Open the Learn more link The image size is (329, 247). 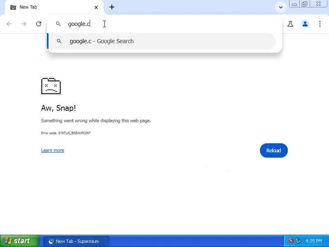pyautogui.click(x=53, y=150)
